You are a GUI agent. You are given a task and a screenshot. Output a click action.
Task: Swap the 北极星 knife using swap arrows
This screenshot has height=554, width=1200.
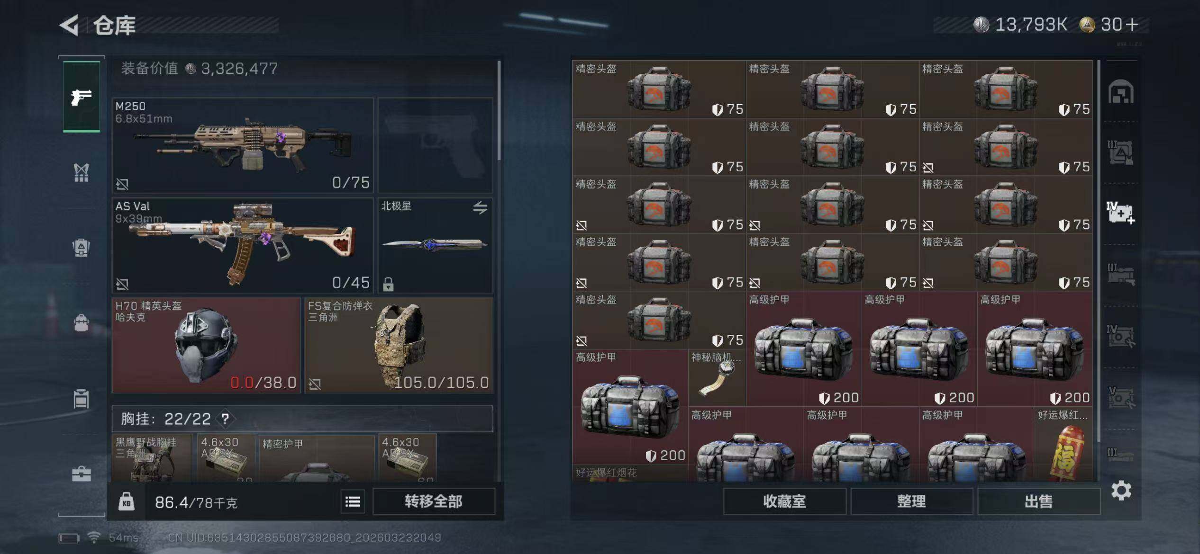pyautogui.click(x=480, y=207)
